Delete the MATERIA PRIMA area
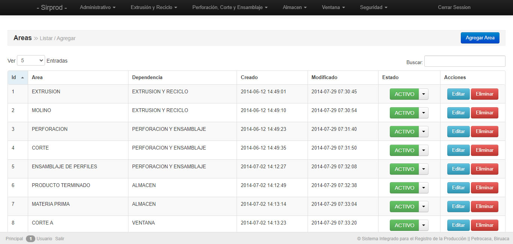Image resolution: width=513 pixels, height=244 pixels. click(x=484, y=207)
